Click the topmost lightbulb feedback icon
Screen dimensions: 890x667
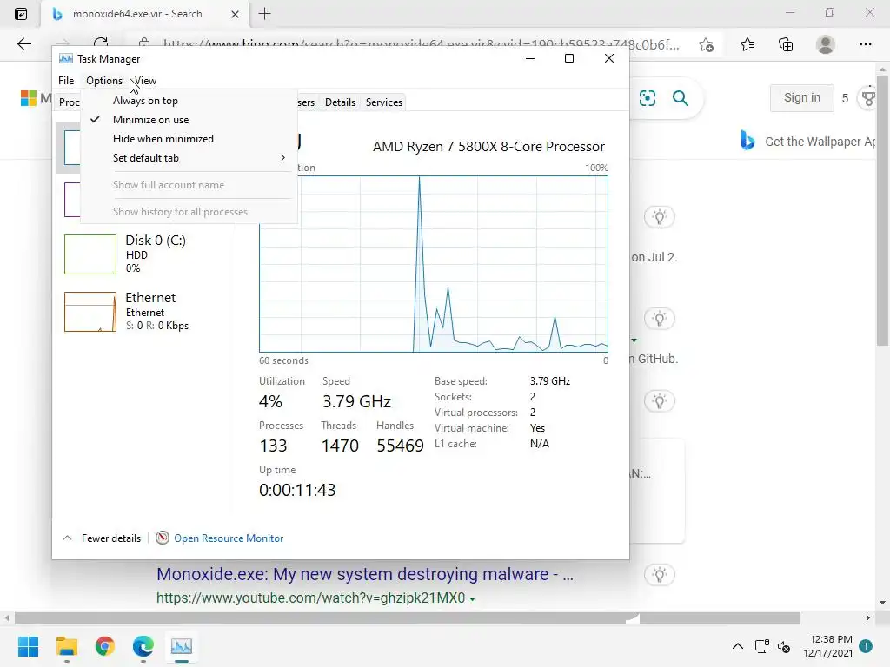point(659,216)
